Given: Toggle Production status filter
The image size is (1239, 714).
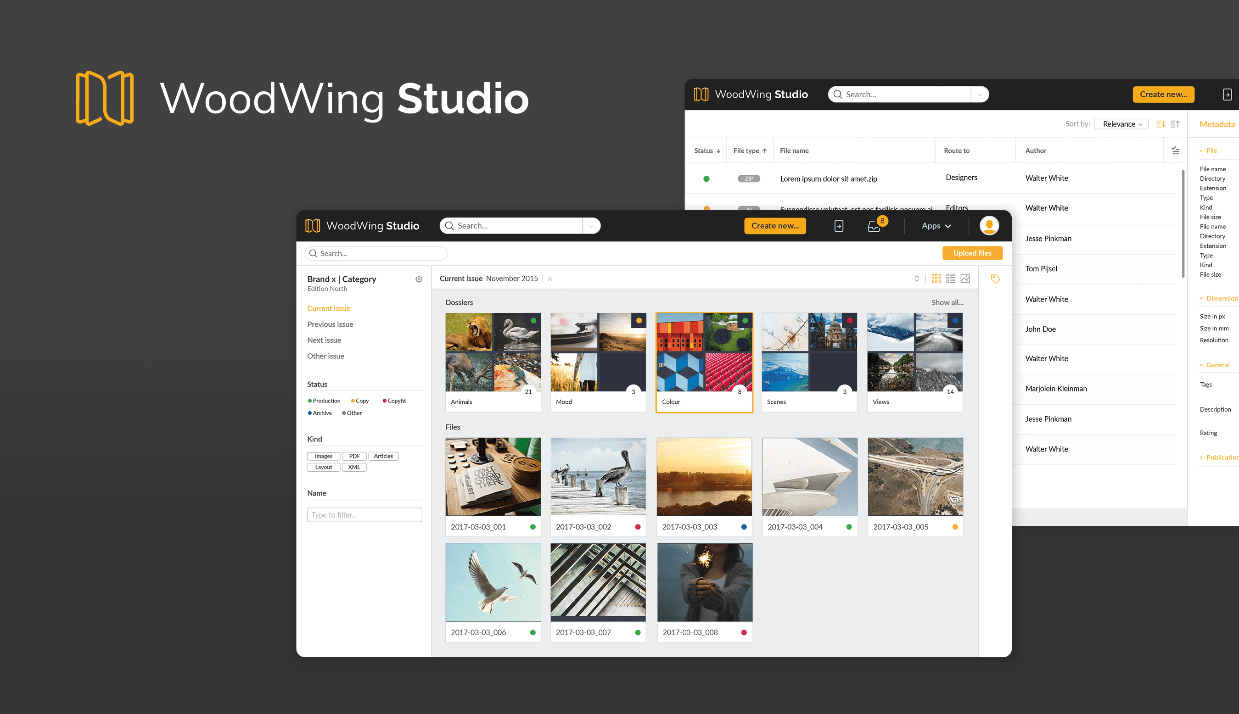Looking at the screenshot, I should 324,401.
